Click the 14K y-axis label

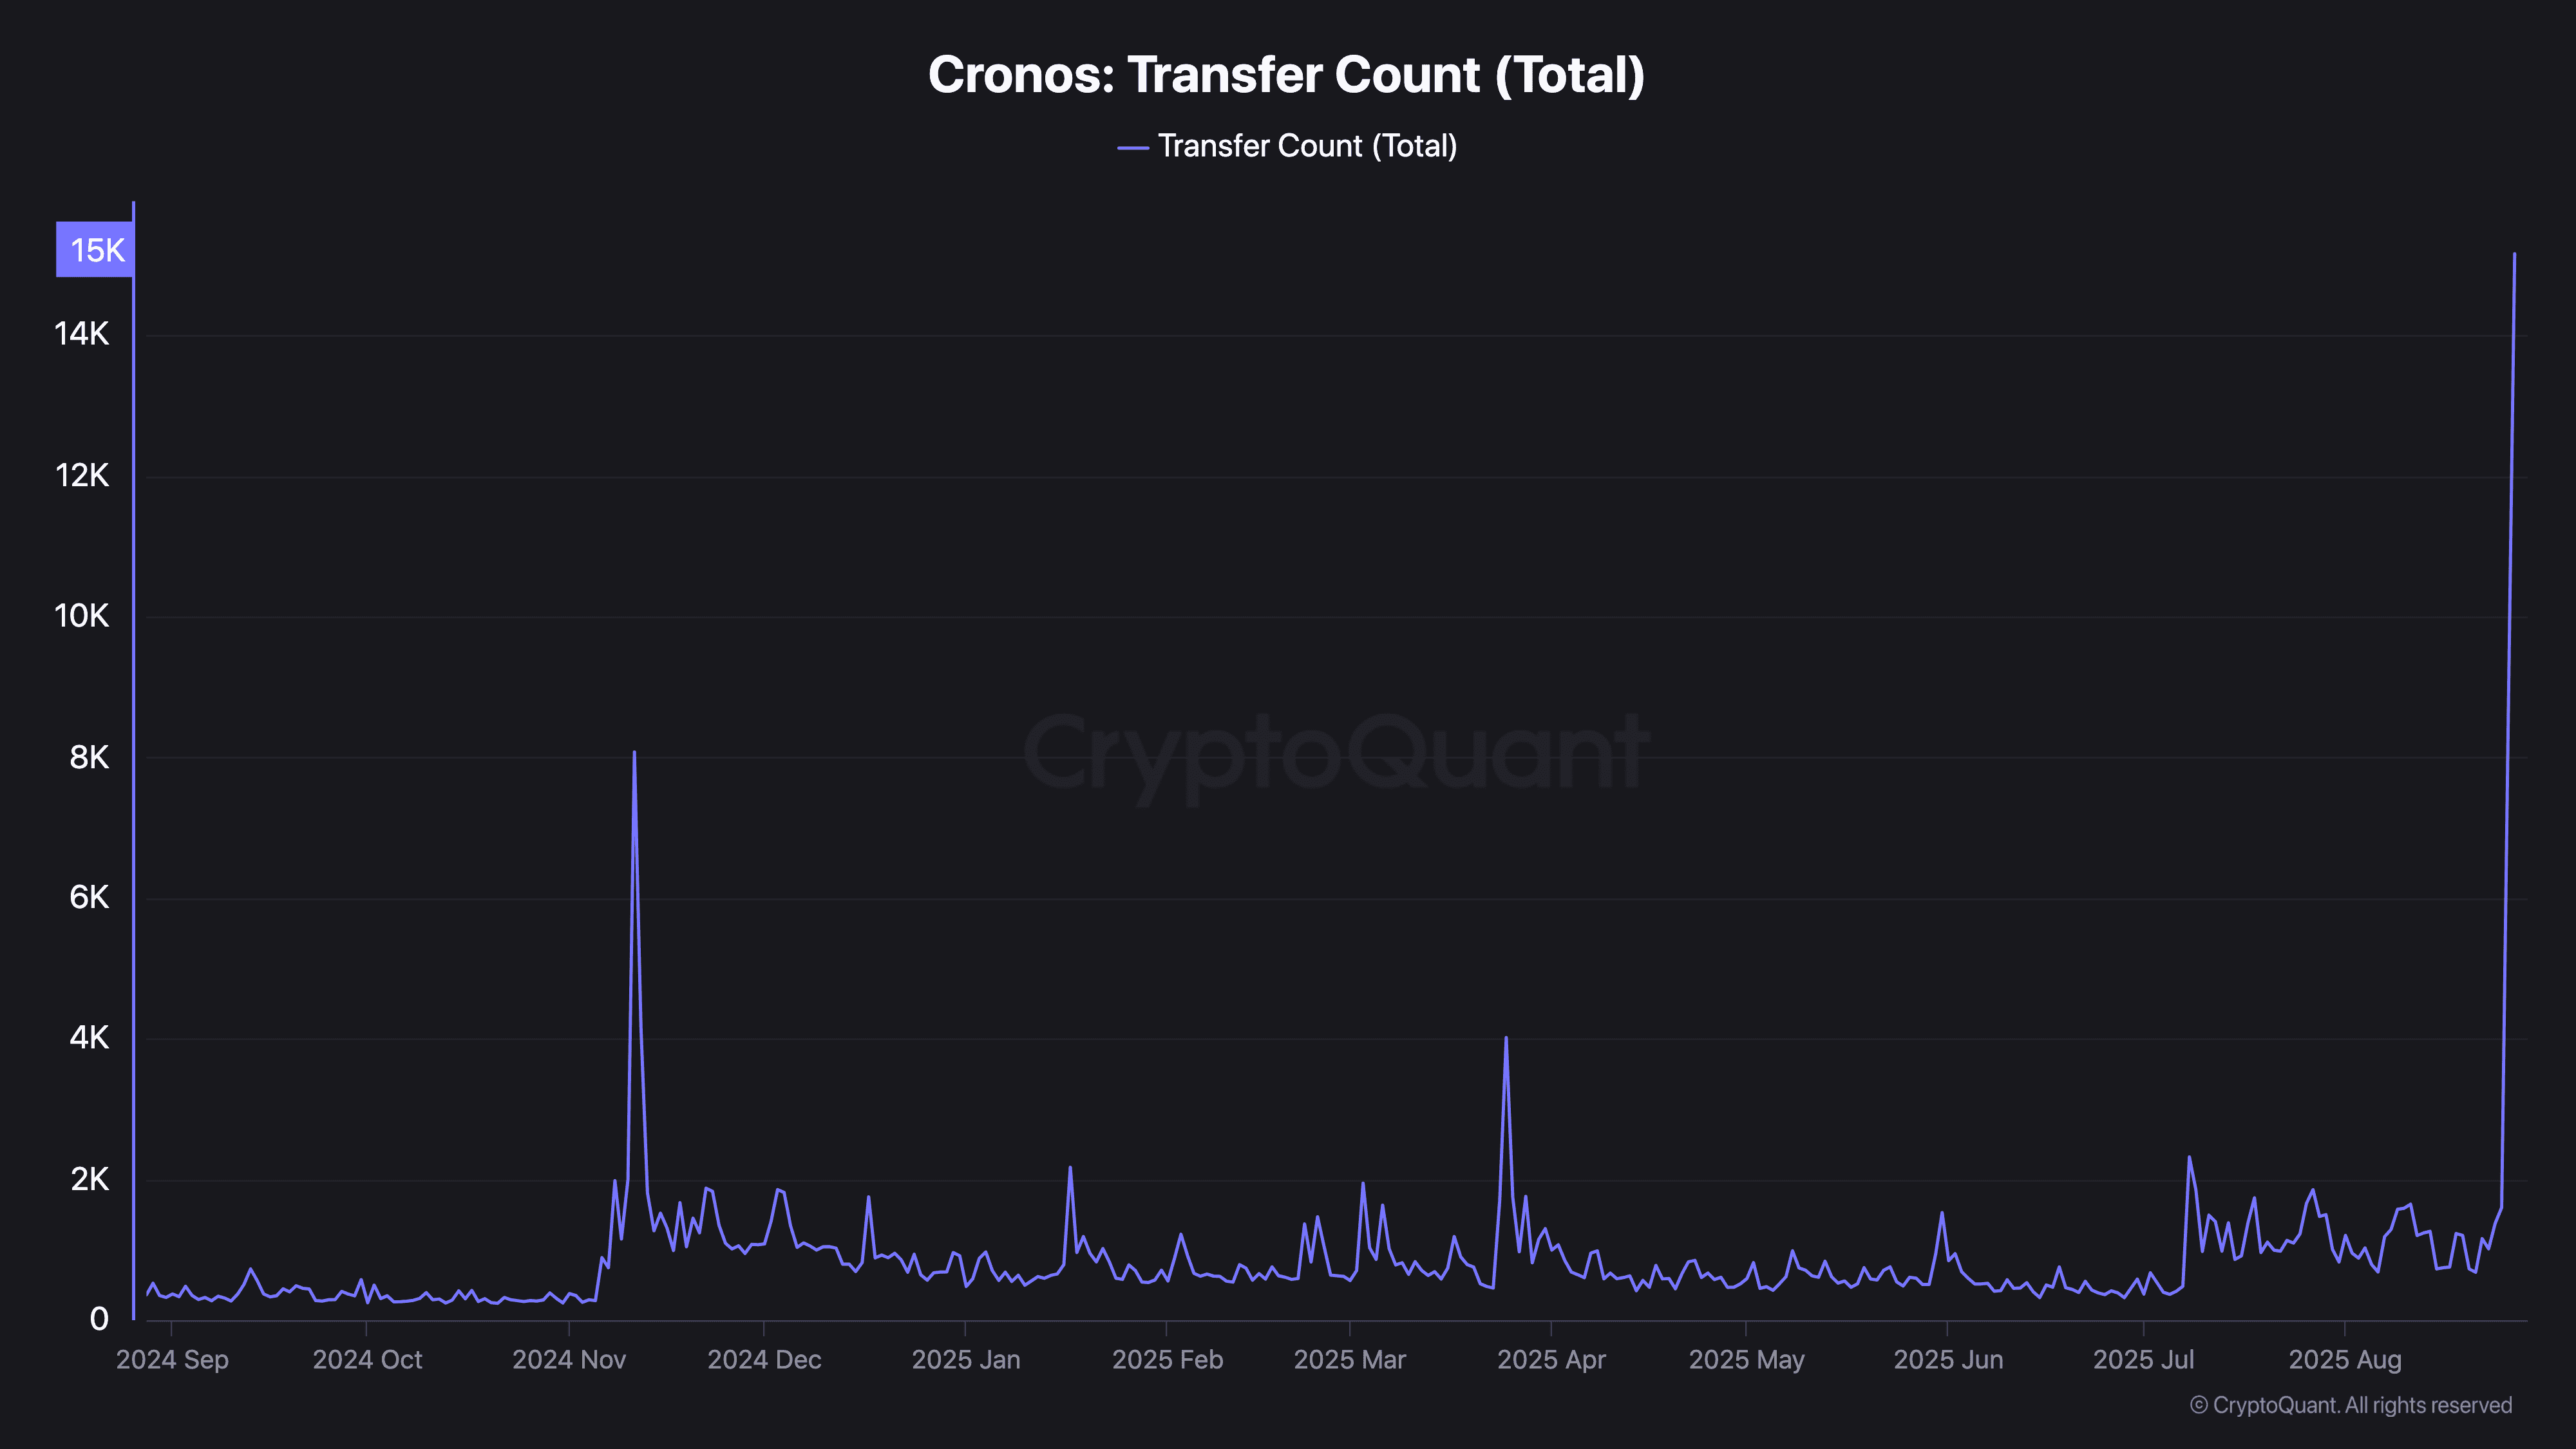pyautogui.click(x=82, y=334)
